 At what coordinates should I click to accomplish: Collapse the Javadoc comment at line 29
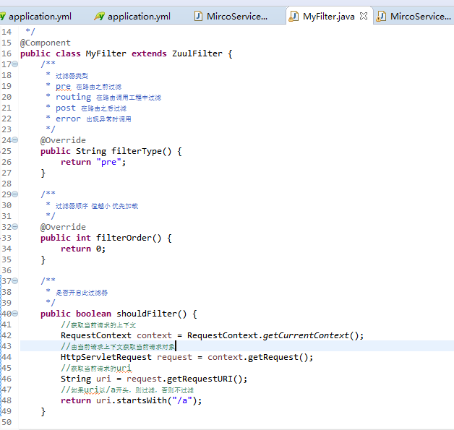tap(14, 194)
